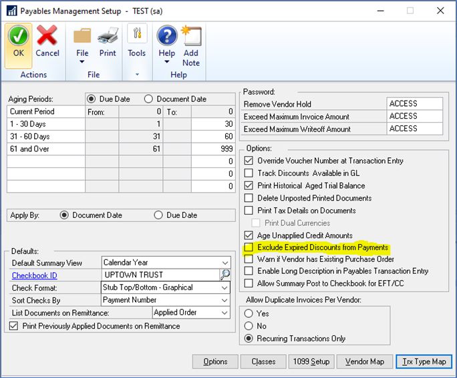Select Recurring Transactions Only radio
The width and height of the screenshot is (457, 378).
[249, 339]
